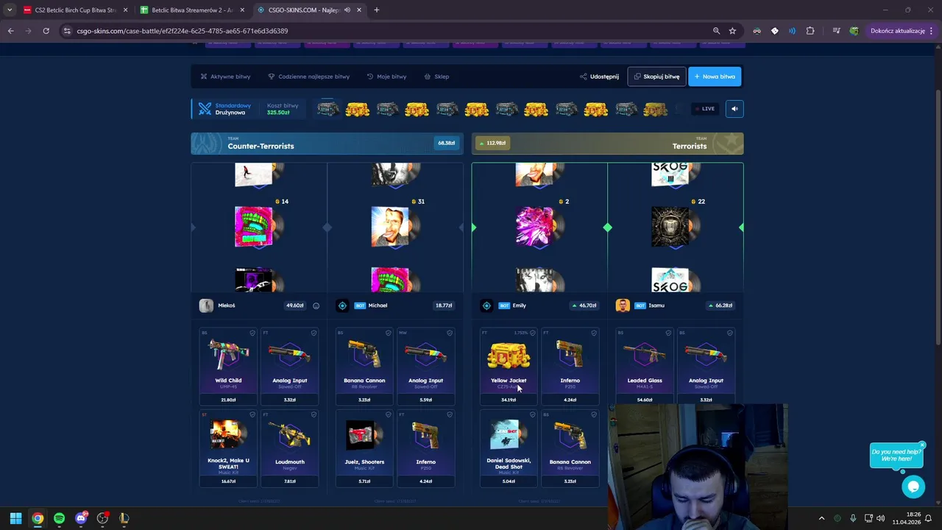Image resolution: width=942 pixels, height=530 pixels.
Task: Click the Standardowy Drużynowa mode icon
Action: point(205,109)
